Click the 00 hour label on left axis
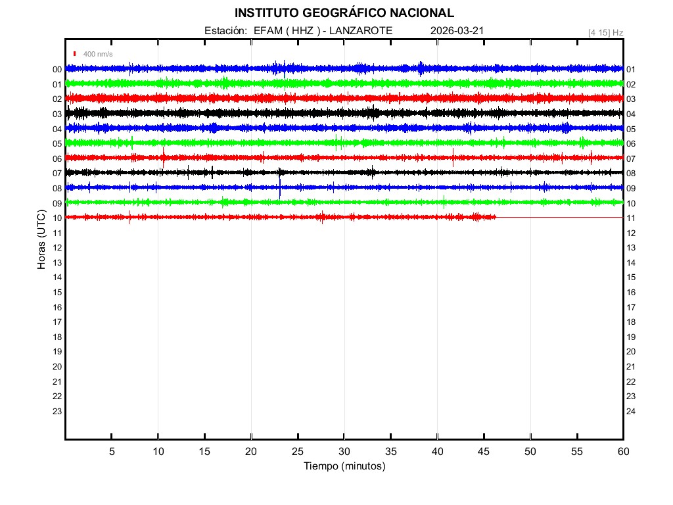Viewport: 673px width, 505px height. coord(57,70)
